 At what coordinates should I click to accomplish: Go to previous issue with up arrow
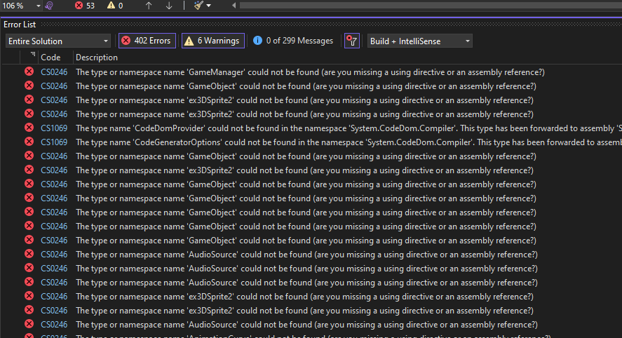click(149, 6)
